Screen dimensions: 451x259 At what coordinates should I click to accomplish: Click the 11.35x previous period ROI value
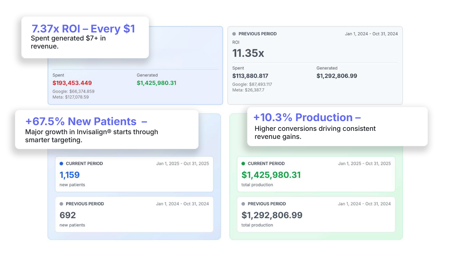(248, 53)
